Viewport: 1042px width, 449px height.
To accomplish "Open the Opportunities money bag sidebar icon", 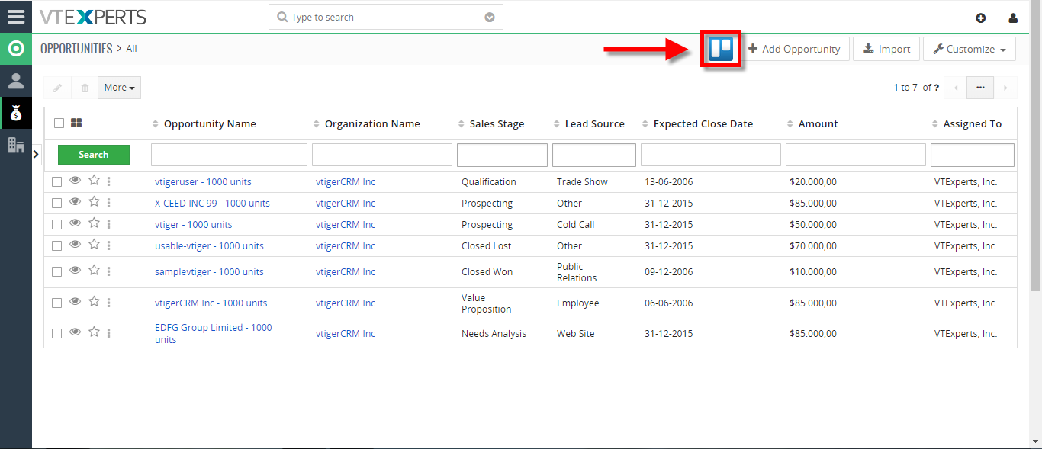I will click(x=16, y=113).
